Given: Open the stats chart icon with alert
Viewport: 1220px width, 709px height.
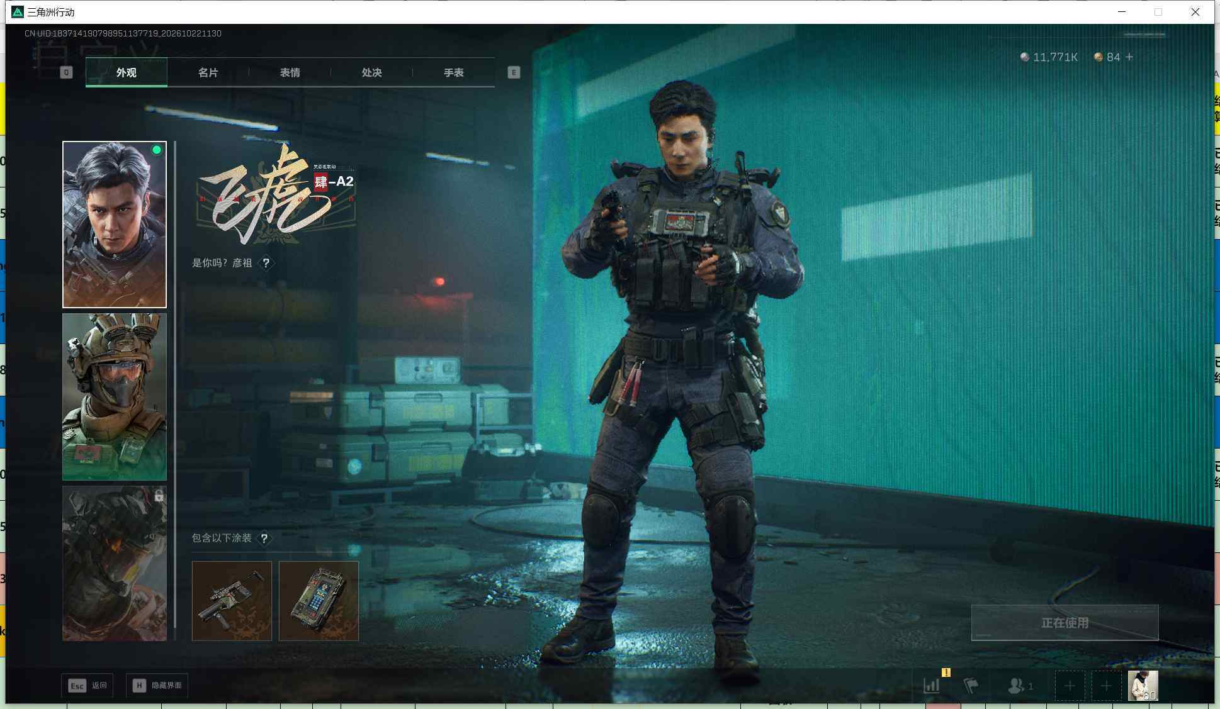Looking at the screenshot, I should tap(932, 685).
